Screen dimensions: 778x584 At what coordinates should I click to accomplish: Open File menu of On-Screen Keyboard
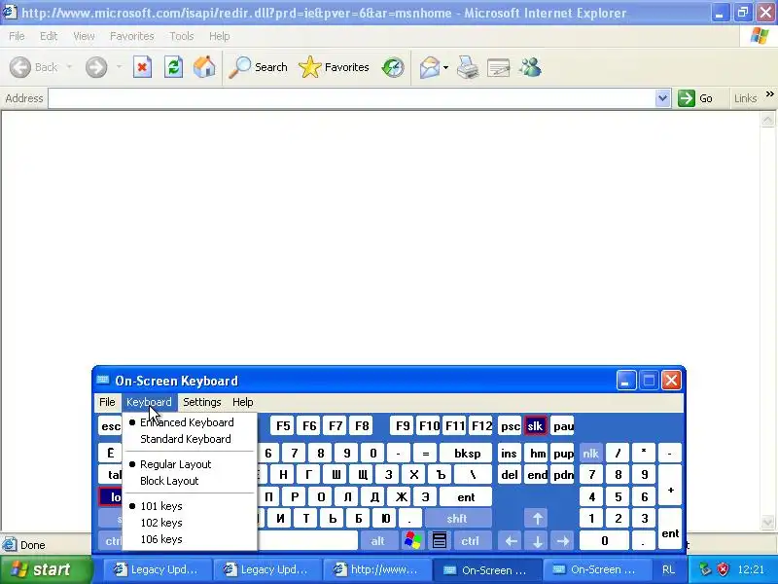pos(107,402)
